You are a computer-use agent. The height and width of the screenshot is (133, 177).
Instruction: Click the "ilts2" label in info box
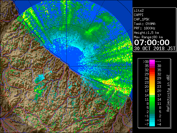[139, 11]
